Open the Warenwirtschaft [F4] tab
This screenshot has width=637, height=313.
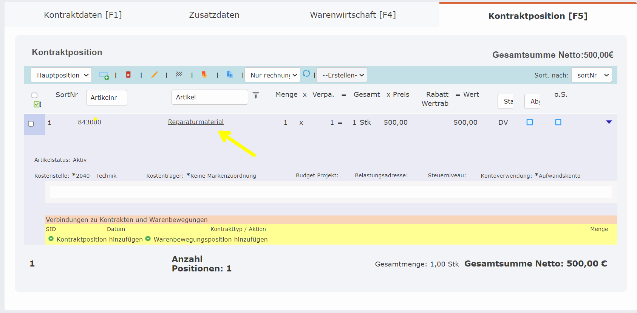coord(353,15)
